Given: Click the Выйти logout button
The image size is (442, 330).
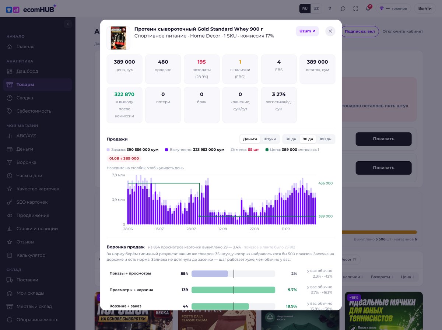Looking at the screenshot, I should [x=425, y=8].
